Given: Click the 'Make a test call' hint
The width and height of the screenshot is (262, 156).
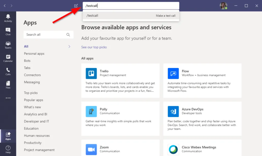Looking at the screenshot, I should click(166, 16).
